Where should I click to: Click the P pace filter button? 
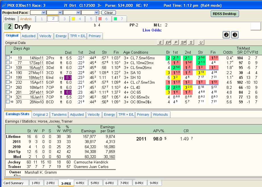[x=176, y=42]
